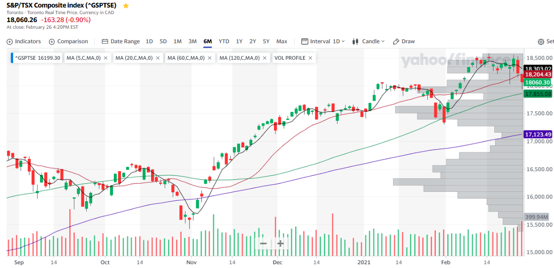Zoom out with the minus button
This screenshot has height=268, width=554.
click(263, 243)
